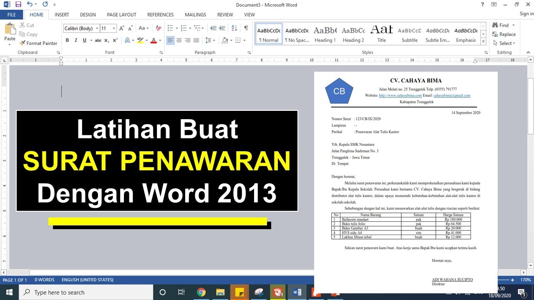534x300 pixels.
Task: Apply numbered list formatting
Action: (184, 28)
